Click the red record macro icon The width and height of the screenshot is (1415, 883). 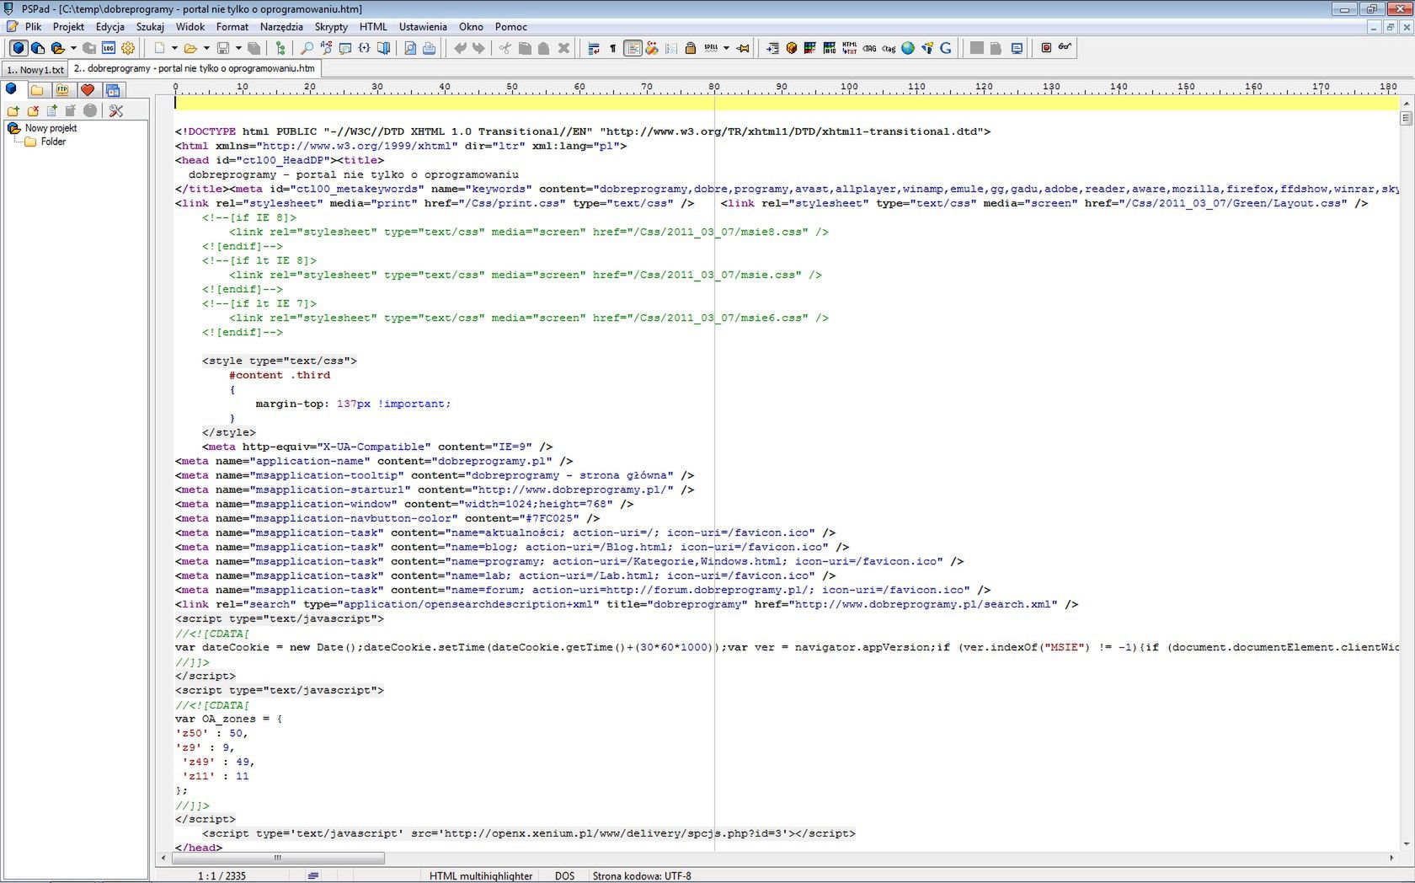click(1046, 48)
